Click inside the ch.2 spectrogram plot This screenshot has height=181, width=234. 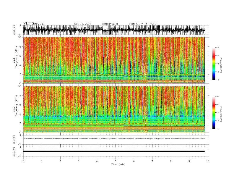[114, 109]
